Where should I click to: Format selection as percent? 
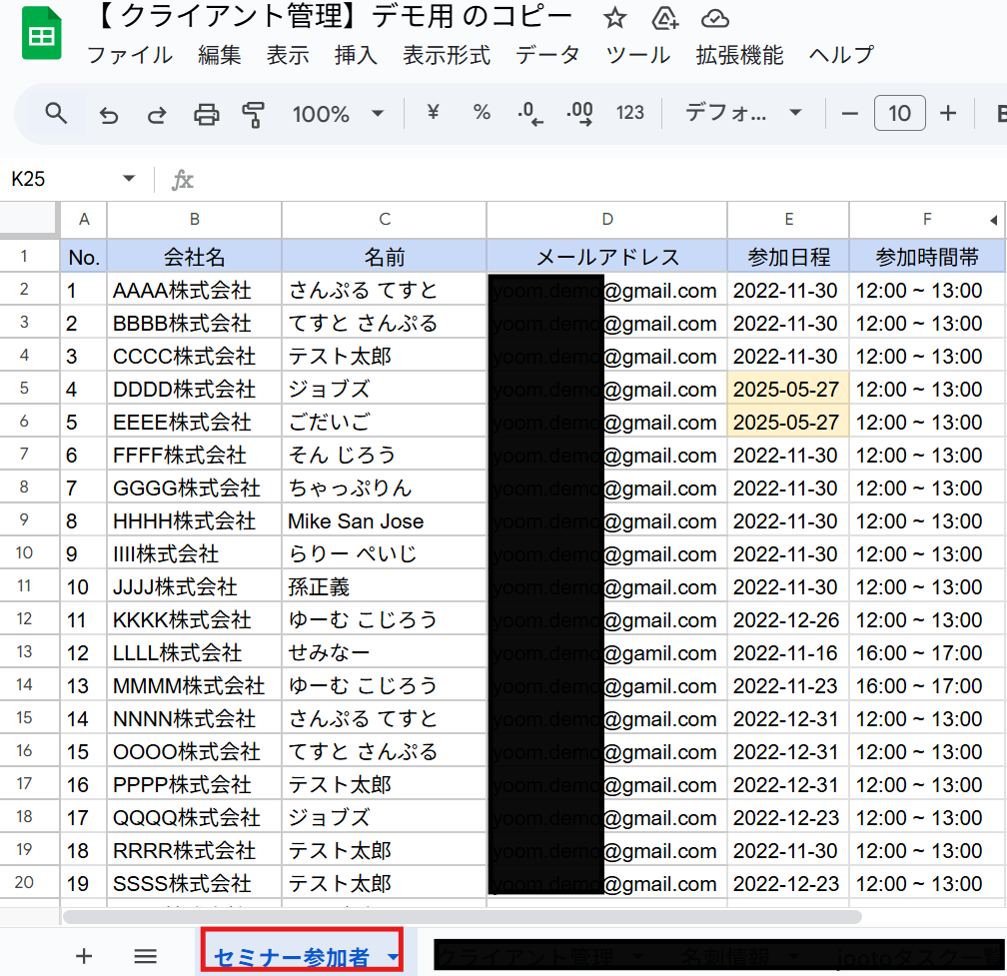point(482,113)
